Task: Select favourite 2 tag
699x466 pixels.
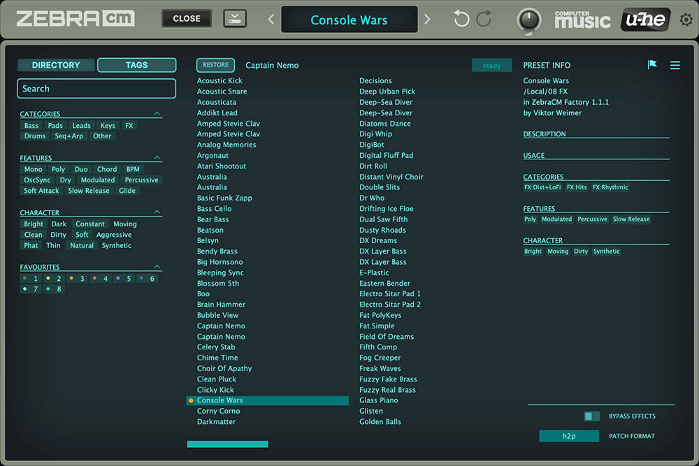Action: 54,279
